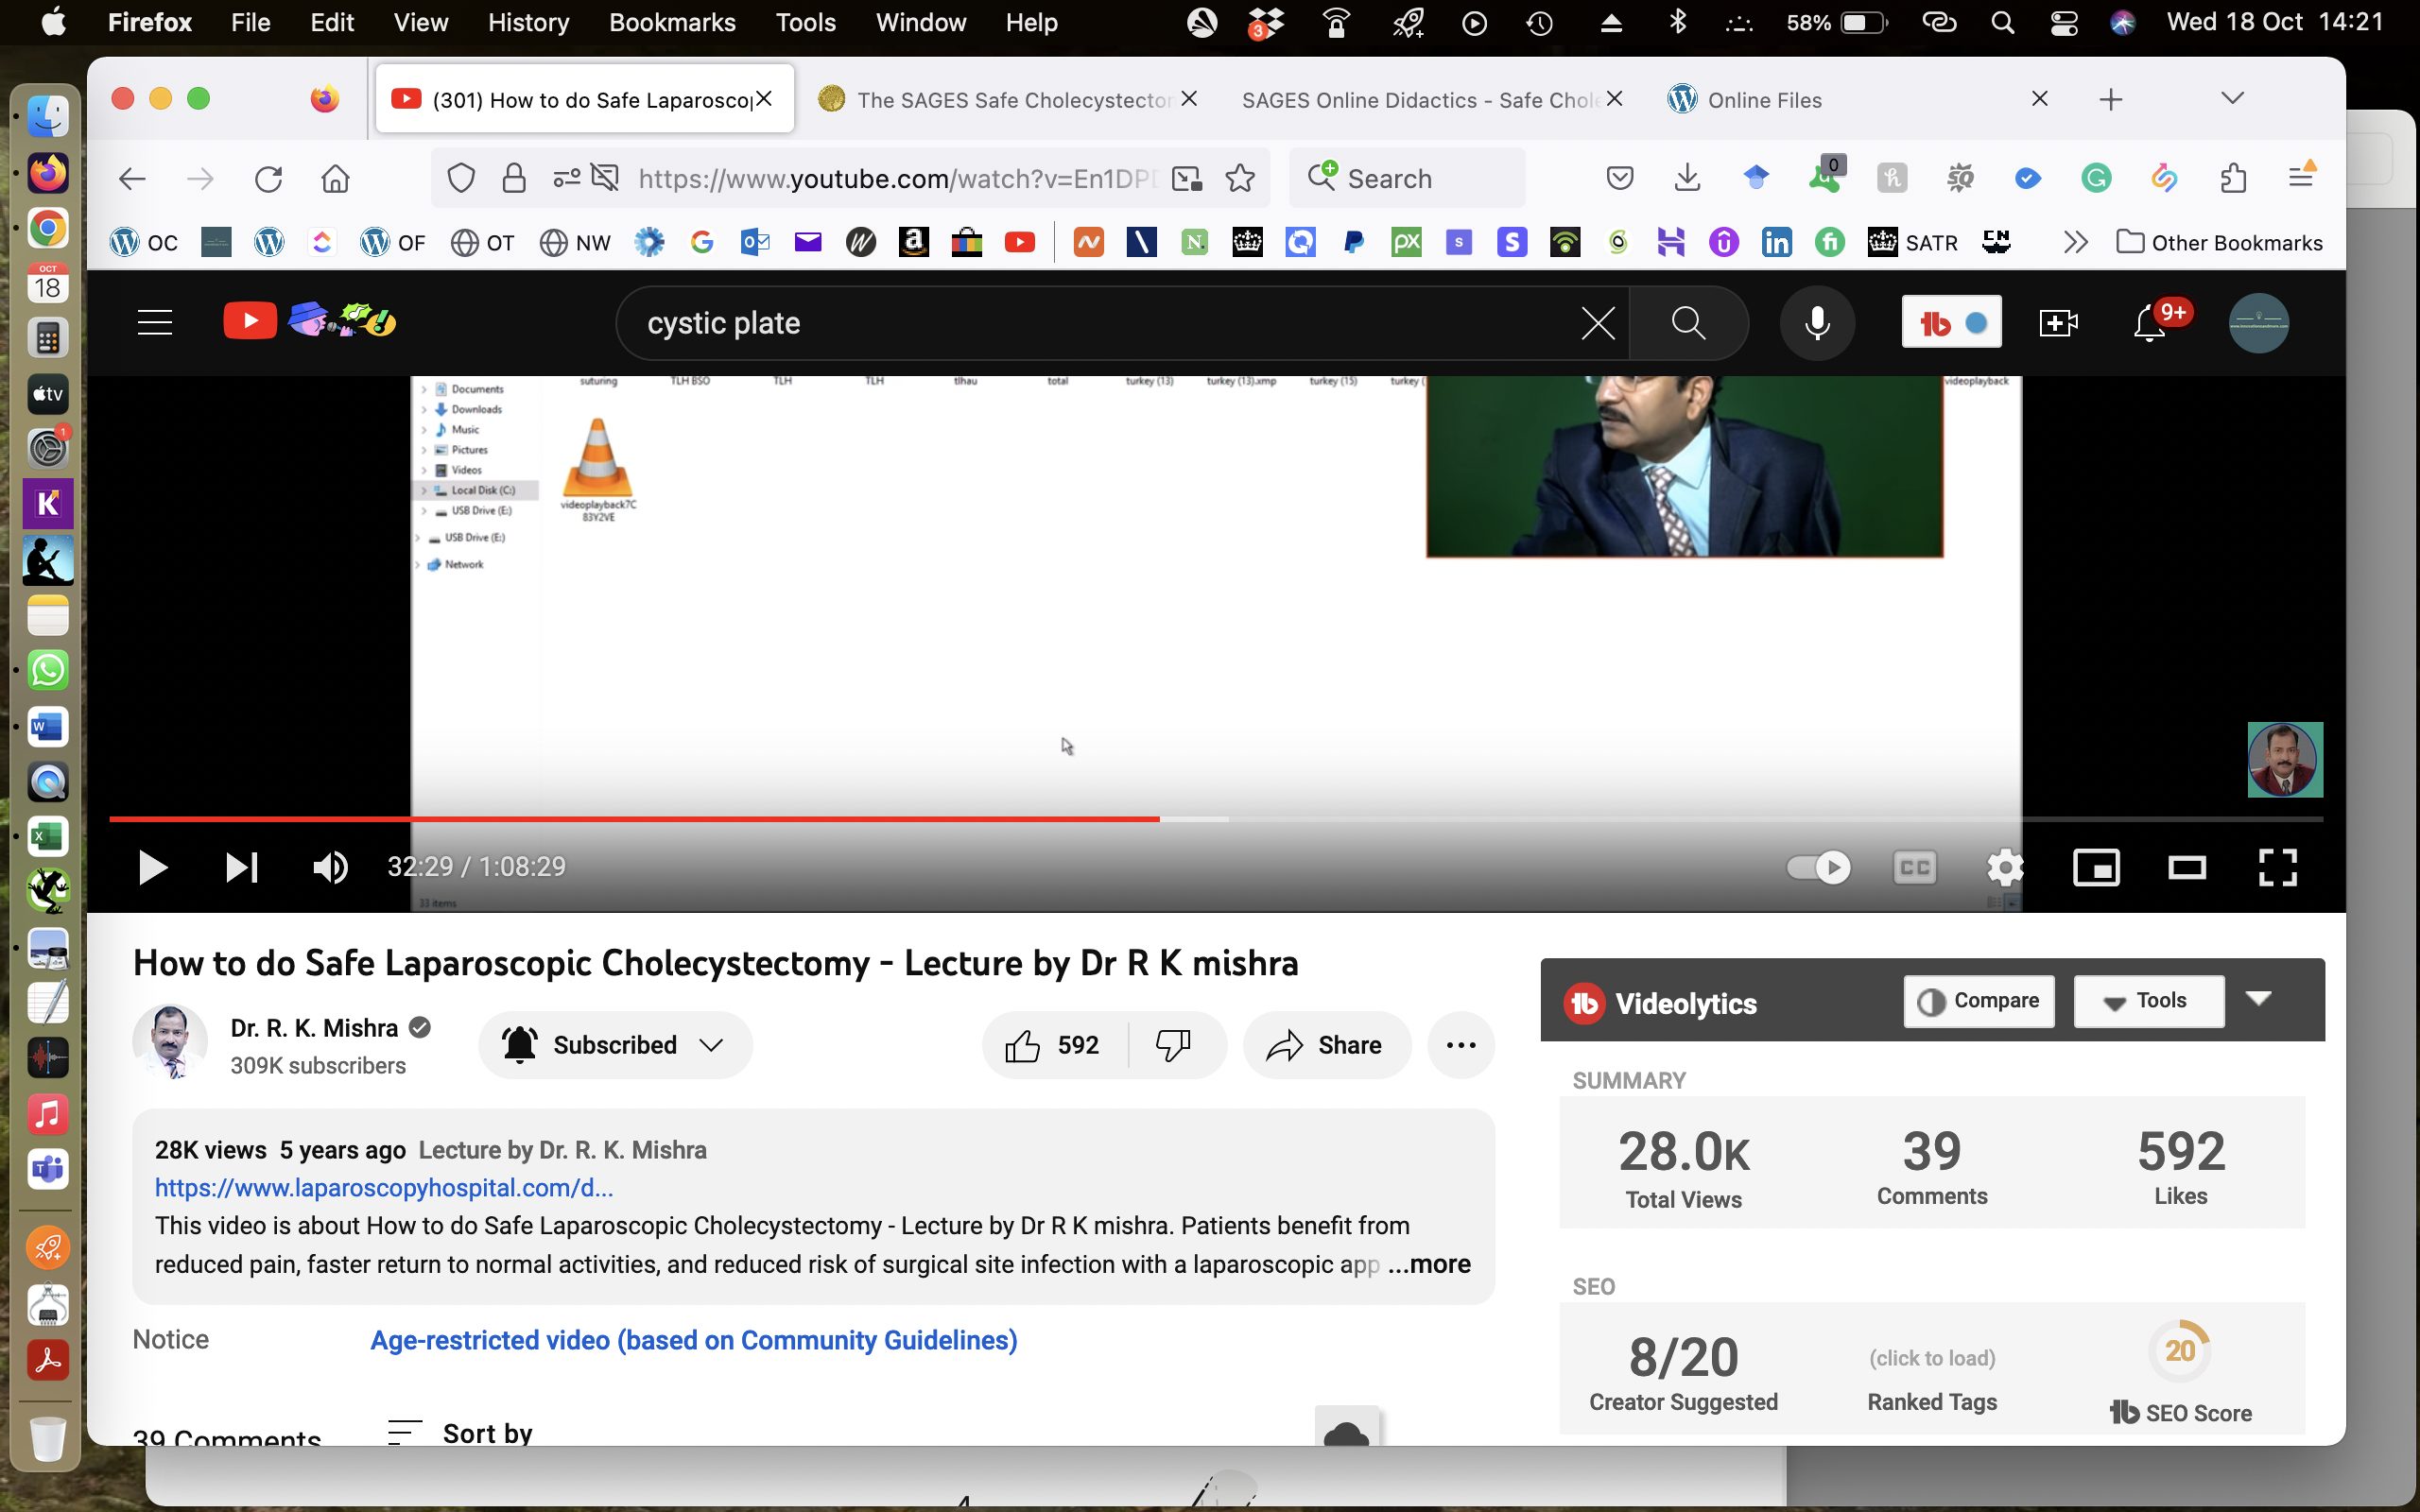This screenshot has width=2420, height=1512.
Task: Open a new Firefox tab
Action: click(2110, 99)
